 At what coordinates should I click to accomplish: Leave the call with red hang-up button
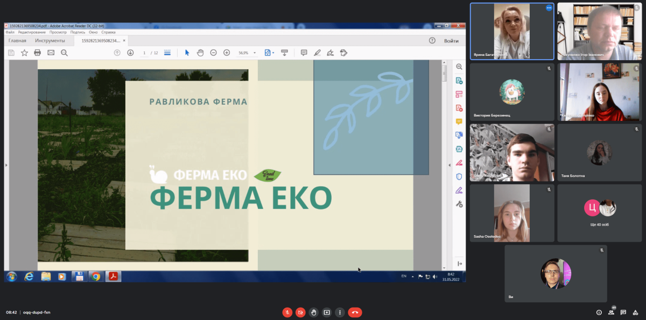click(355, 312)
